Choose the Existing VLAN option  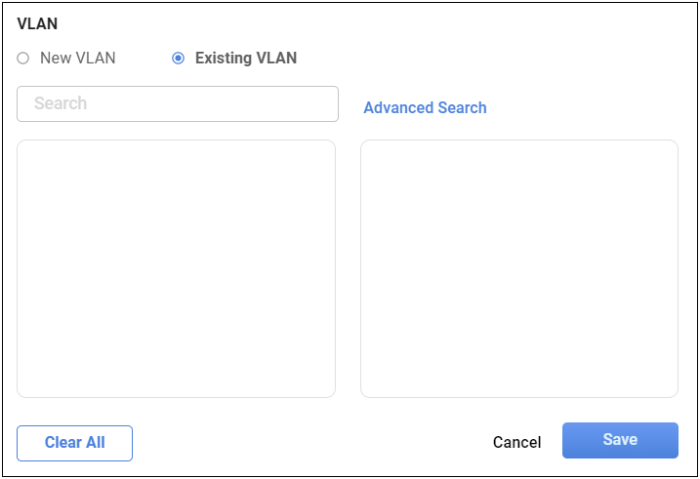tap(178, 59)
